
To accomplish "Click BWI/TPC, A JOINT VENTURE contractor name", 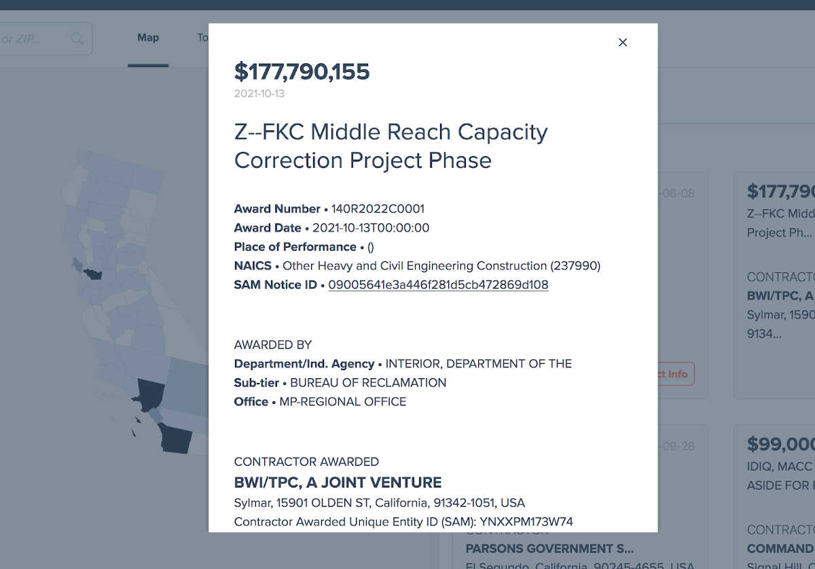I will (338, 483).
